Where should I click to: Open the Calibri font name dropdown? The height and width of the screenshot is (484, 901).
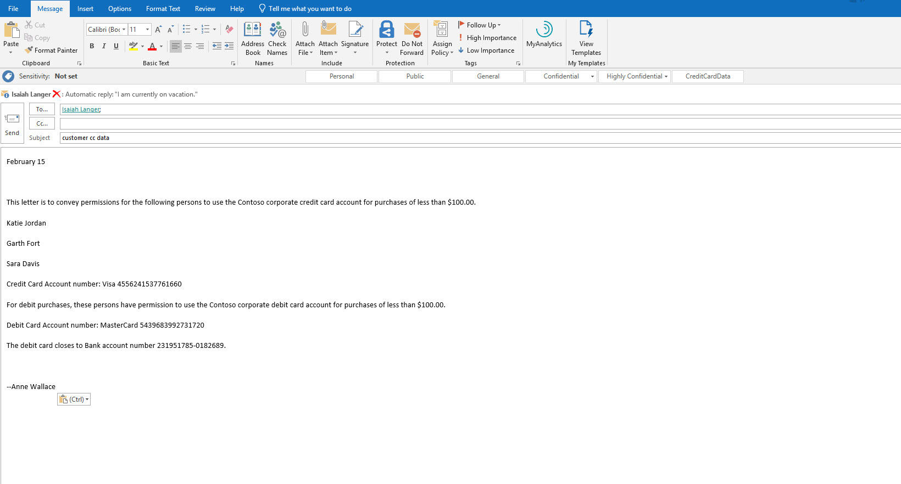(124, 30)
